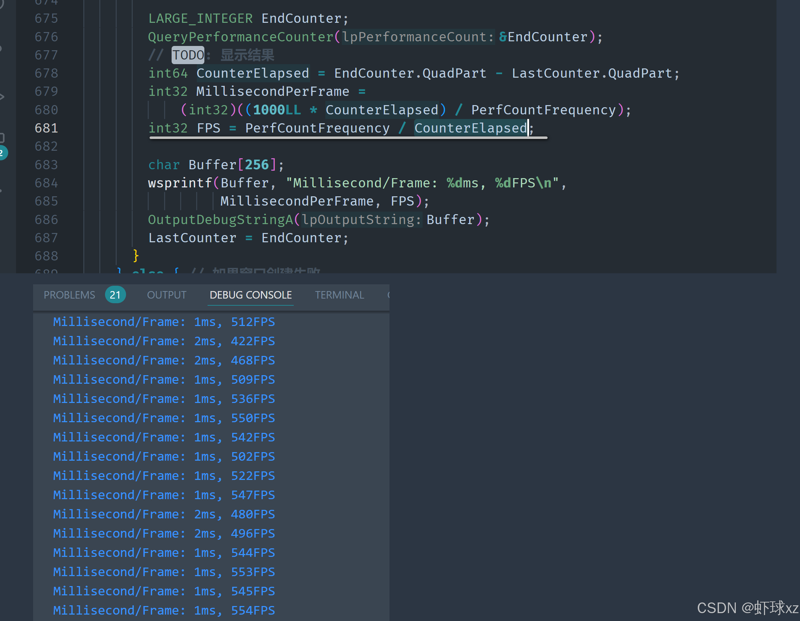Click line number 681 in the gutter

[x=47, y=128]
